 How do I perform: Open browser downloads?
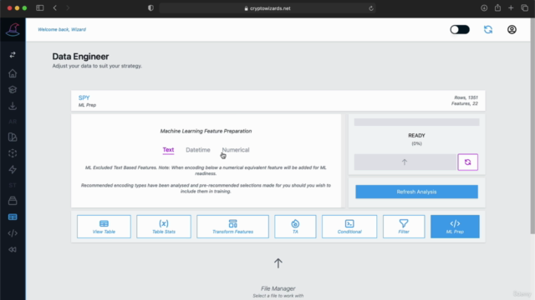(x=484, y=8)
